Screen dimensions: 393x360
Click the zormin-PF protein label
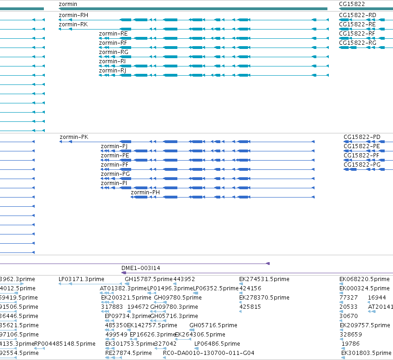(x=115, y=165)
